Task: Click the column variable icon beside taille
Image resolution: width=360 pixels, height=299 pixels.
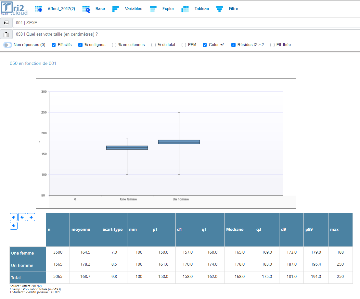Action: pos(6,34)
